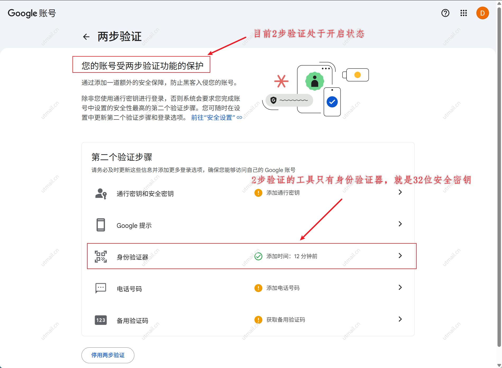Viewport: 502px width, 368px height.
Task: Click the 第二个验证步骤 section heading
Action: coord(122,157)
